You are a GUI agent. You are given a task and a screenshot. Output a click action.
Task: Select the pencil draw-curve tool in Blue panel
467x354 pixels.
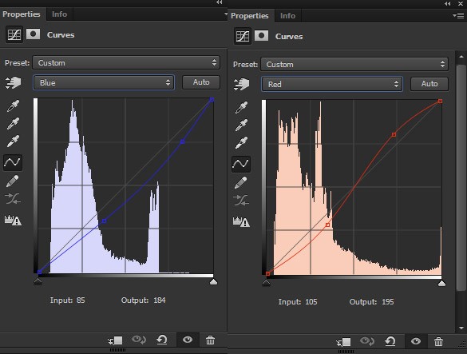(13, 181)
